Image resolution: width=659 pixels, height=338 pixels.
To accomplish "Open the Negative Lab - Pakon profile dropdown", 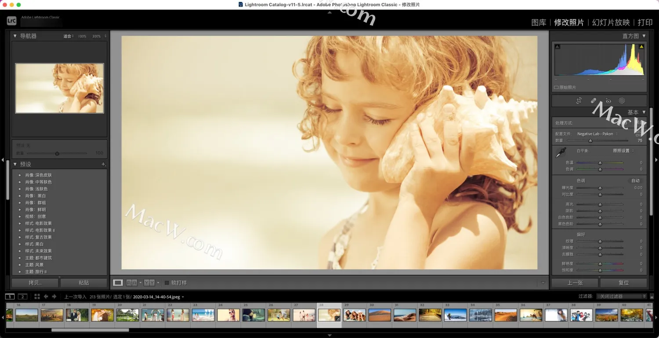I will click(597, 134).
